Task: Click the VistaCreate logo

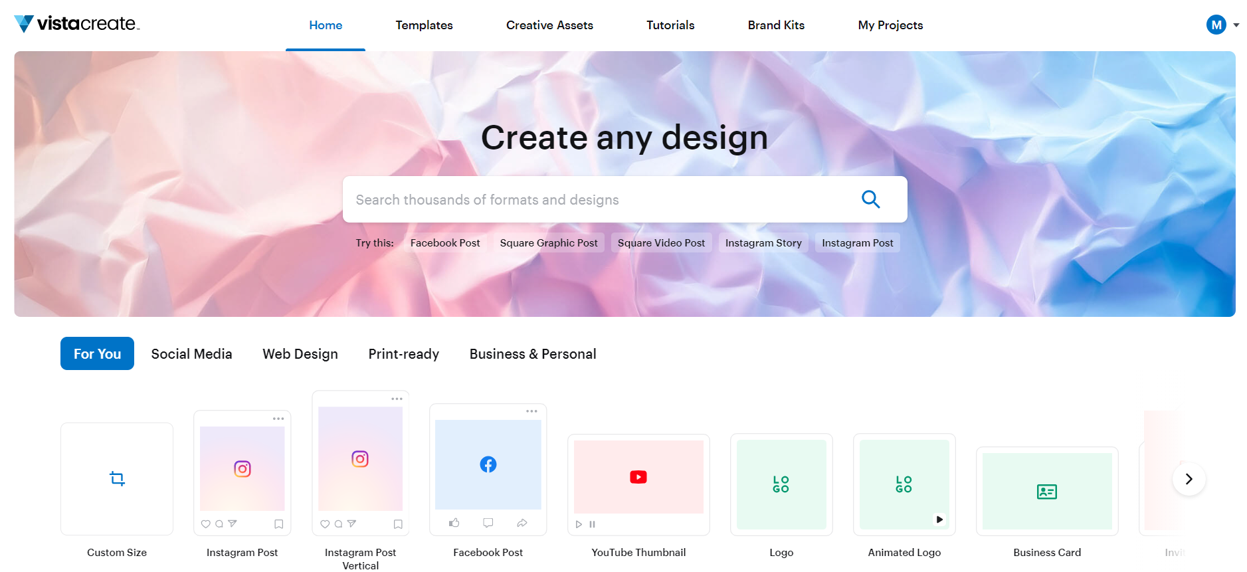Action: (x=77, y=24)
